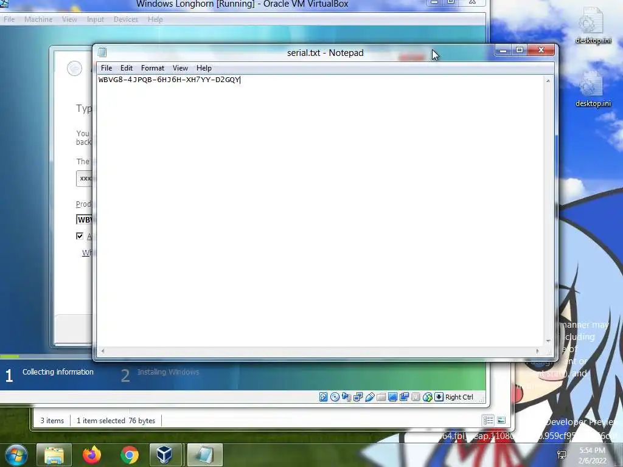623x467 pixels.
Task: Open the Windows Start menu
Action: [15, 455]
